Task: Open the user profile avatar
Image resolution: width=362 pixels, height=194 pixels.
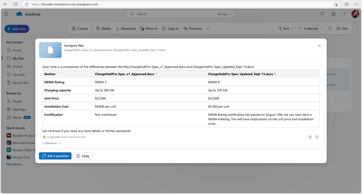Action: (x=355, y=14)
